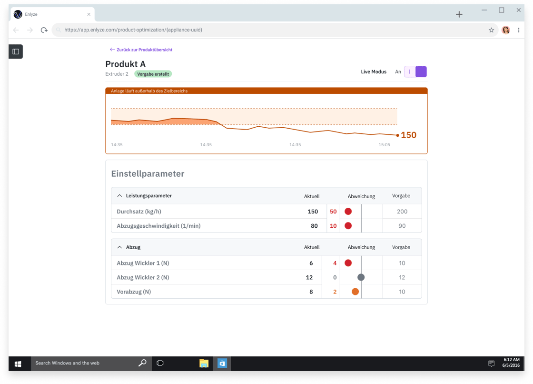Image resolution: width=533 pixels, height=384 pixels.
Task: Open the Windows Start menu
Action: click(18, 364)
